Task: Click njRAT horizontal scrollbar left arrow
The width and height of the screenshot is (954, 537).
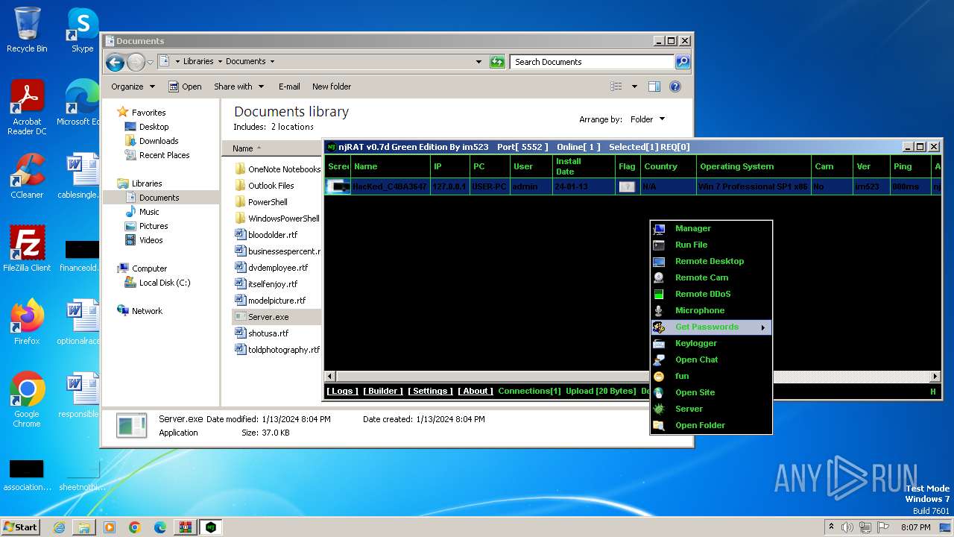Action: click(330, 377)
